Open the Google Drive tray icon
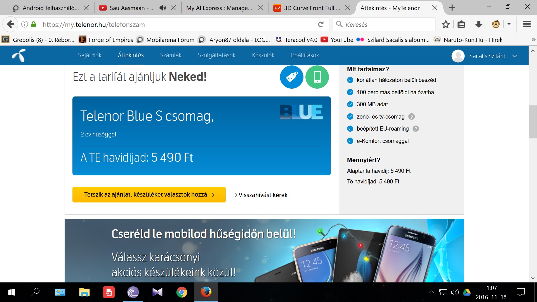The height and width of the screenshot is (302, 537). click(x=467, y=292)
